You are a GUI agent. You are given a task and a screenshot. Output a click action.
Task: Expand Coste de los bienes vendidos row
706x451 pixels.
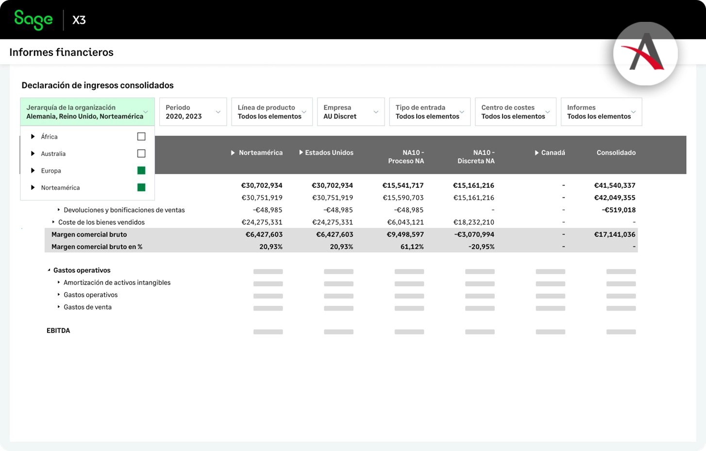(53, 222)
